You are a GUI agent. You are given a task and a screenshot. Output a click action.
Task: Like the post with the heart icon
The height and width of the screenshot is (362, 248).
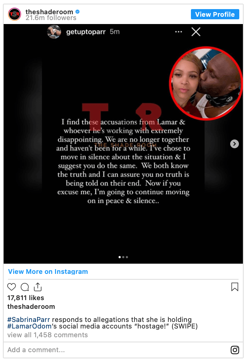12,287
